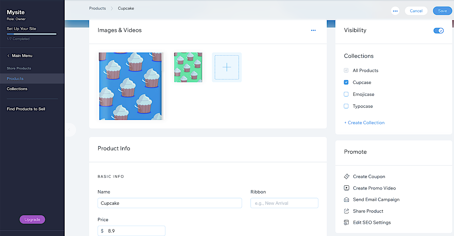Click the Share Product arrow icon
This screenshot has width=454, height=236.
[346, 211]
